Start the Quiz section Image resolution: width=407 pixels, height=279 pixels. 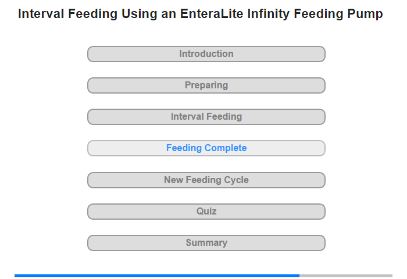206,212
